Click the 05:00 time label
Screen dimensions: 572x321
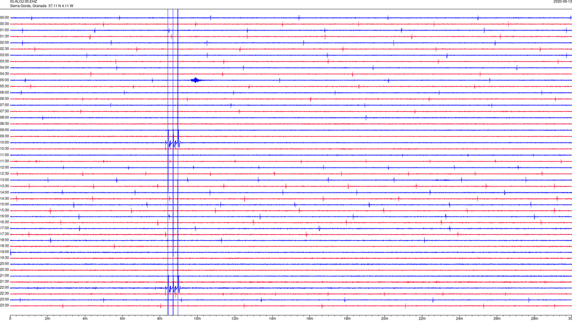5,80
